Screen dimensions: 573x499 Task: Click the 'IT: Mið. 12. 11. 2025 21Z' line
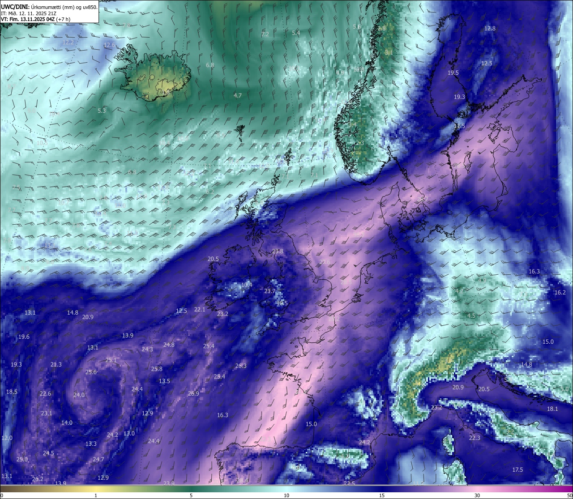29,13
